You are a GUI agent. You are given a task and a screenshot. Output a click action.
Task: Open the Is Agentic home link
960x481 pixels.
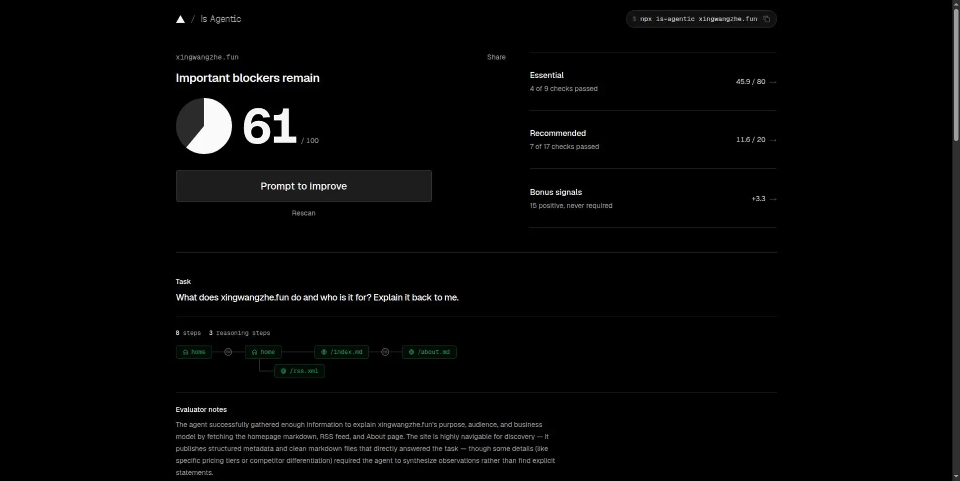221,19
